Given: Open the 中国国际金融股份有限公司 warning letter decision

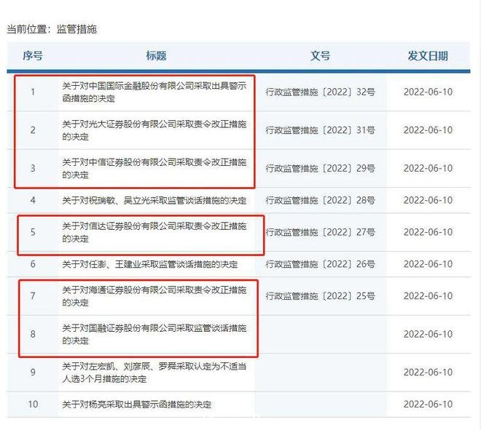Looking at the screenshot, I should (x=154, y=92).
